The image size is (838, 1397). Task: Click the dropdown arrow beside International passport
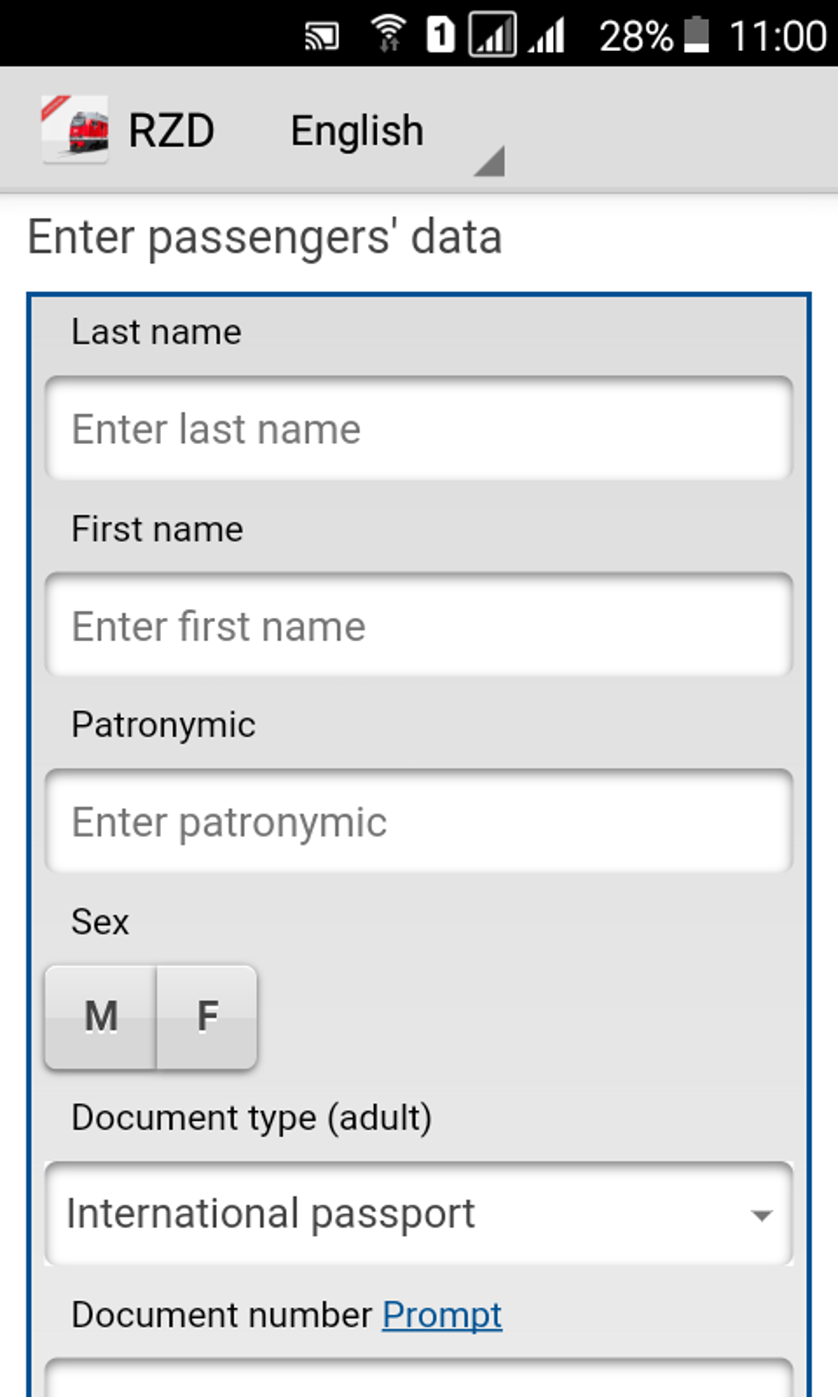pyautogui.click(x=762, y=1215)
